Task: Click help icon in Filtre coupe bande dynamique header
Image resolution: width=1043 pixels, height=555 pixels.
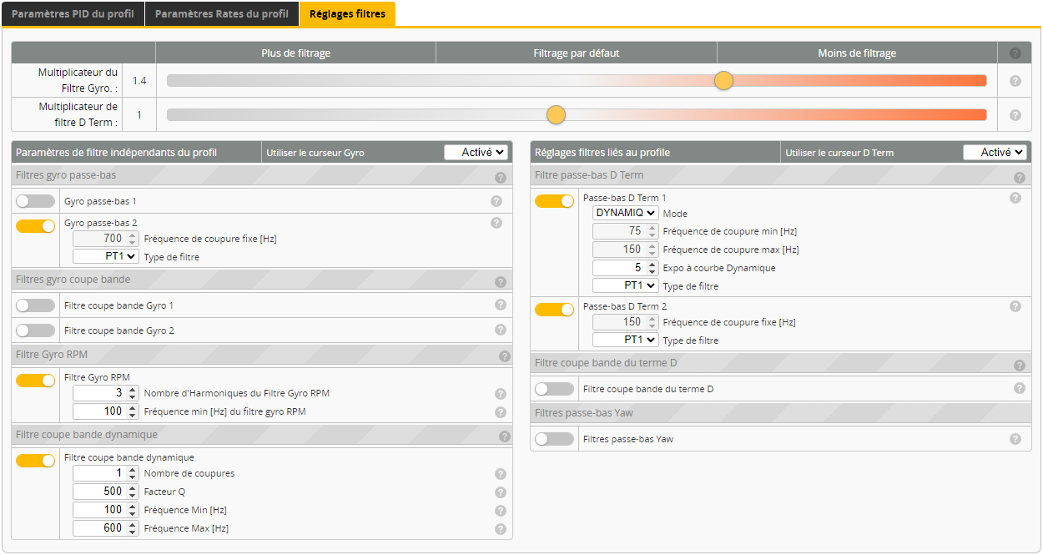Action: tap(504, 436)
